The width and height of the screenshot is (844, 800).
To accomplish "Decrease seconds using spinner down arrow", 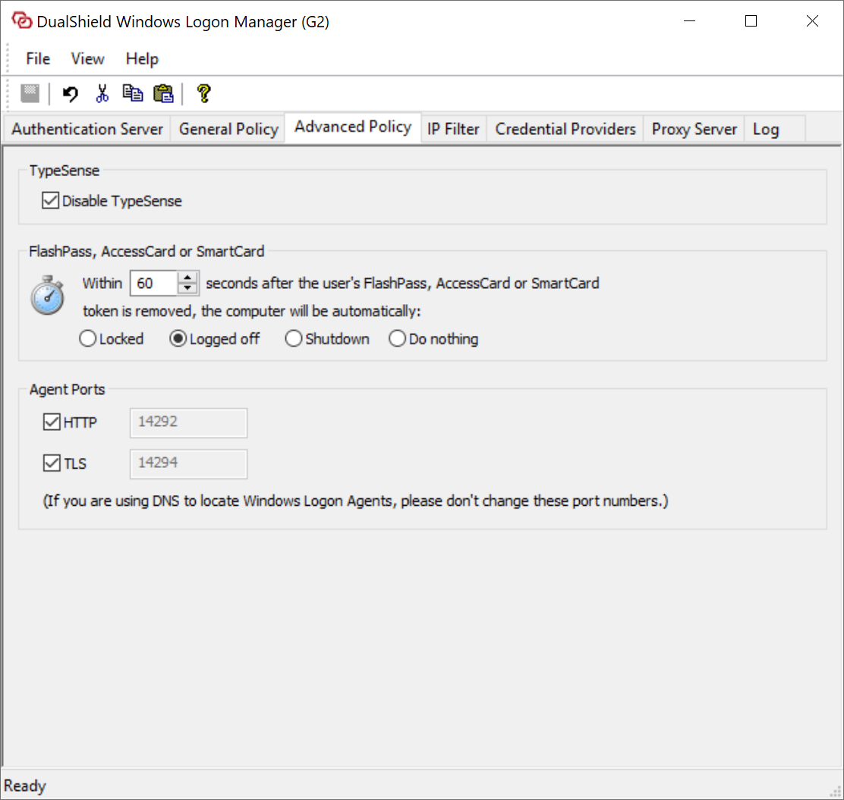I will 187,289.
